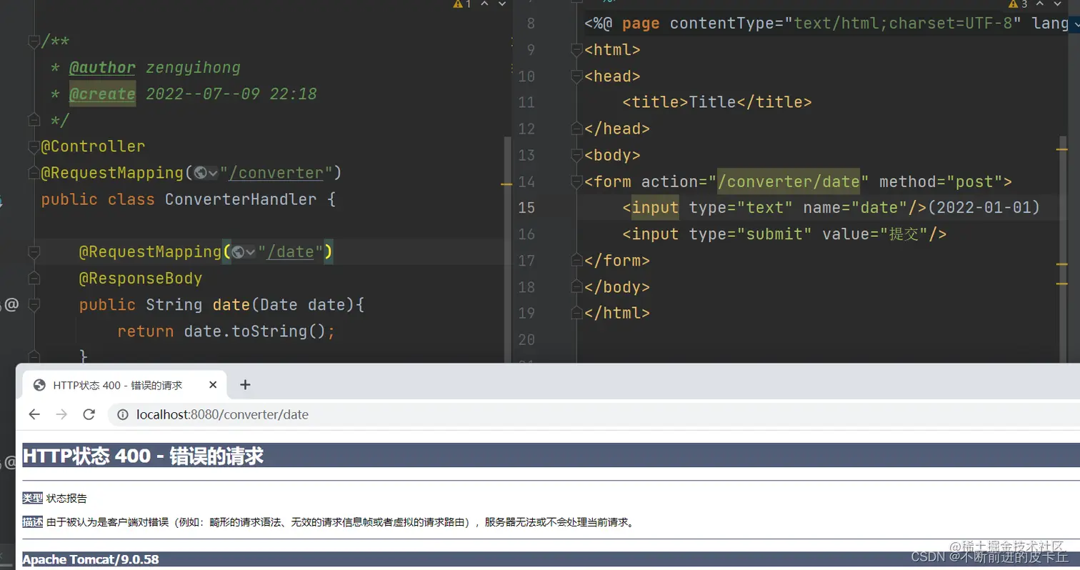Screen dimensions: 1080x570
Task: Open the "/date" mapping link
Action: pos(291,252)
